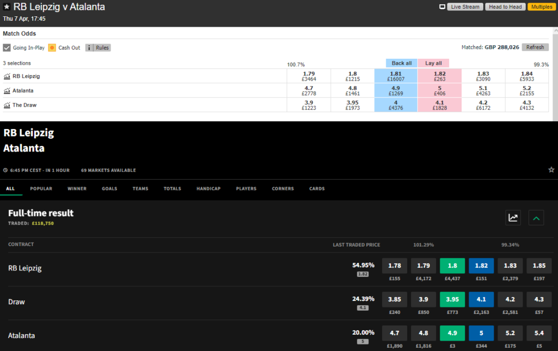The width and height of the screenshot is (558, 351).
Task: Click green 3.95 for Draw in Full-time result
Action: [452, 299]
